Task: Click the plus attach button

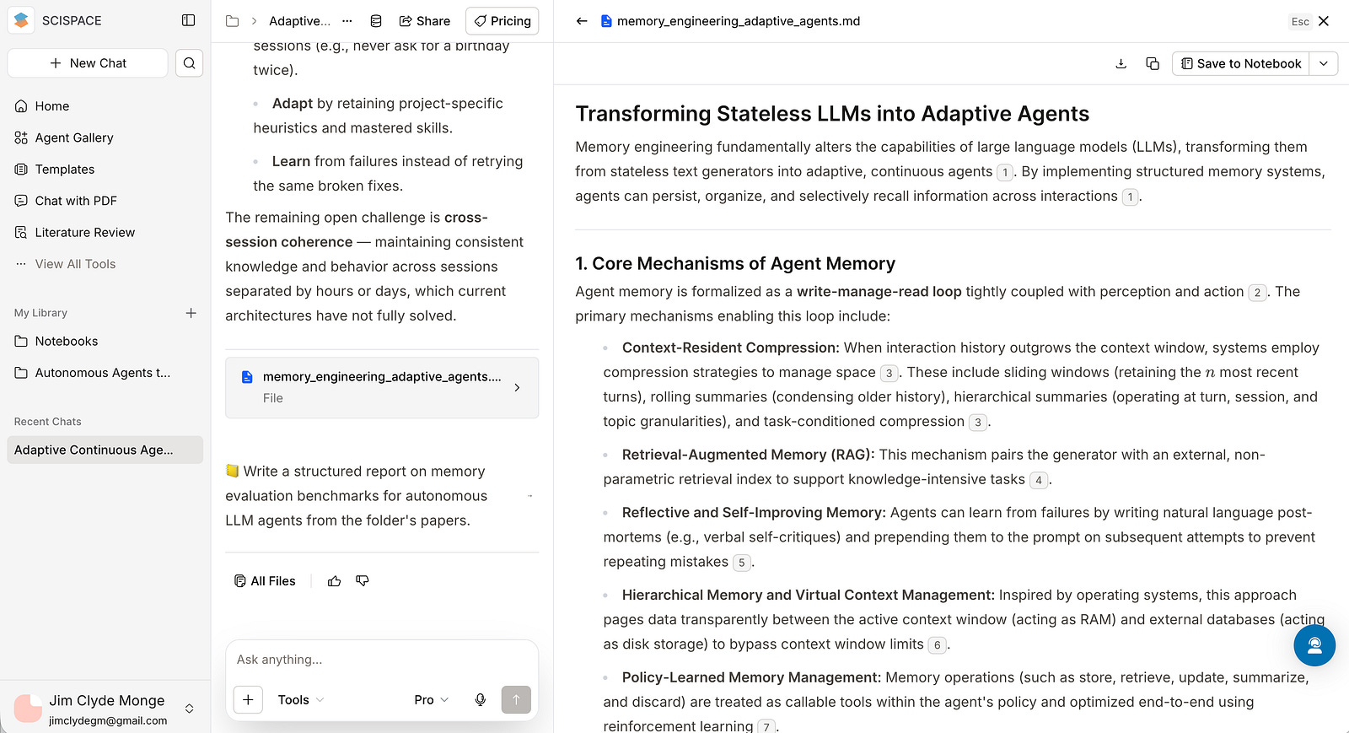Action: click(x=248, y=700)
